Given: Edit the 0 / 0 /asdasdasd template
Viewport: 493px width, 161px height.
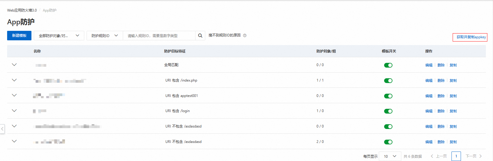Looking at the screenshot, I should [x=429, y=127].
